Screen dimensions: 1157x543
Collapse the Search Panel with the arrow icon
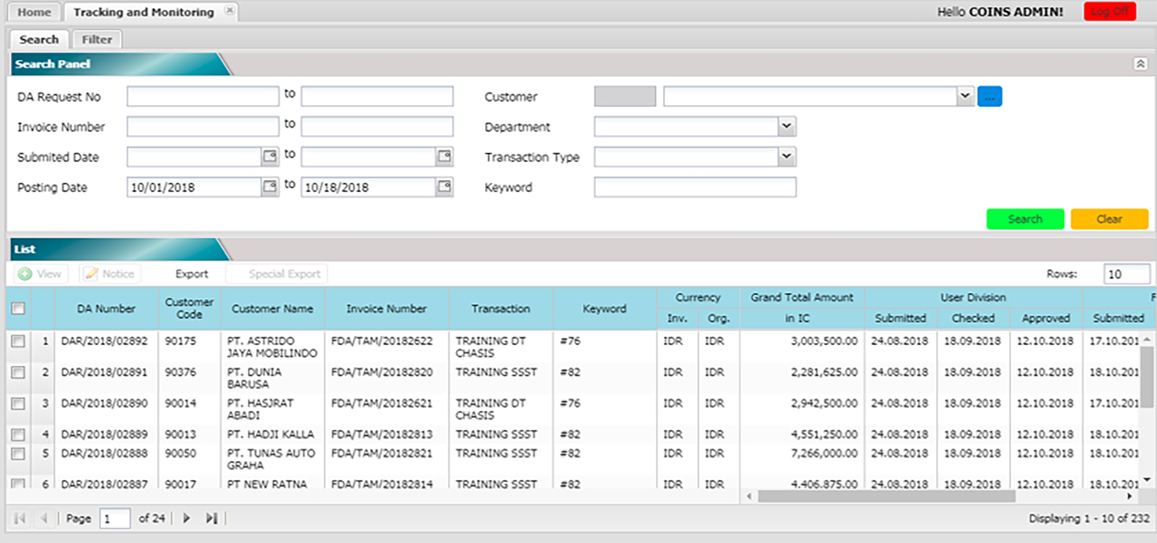[x=1140, y=64]
